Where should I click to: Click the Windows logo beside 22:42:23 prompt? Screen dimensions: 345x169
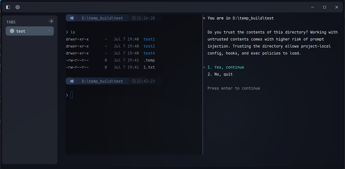72,81
